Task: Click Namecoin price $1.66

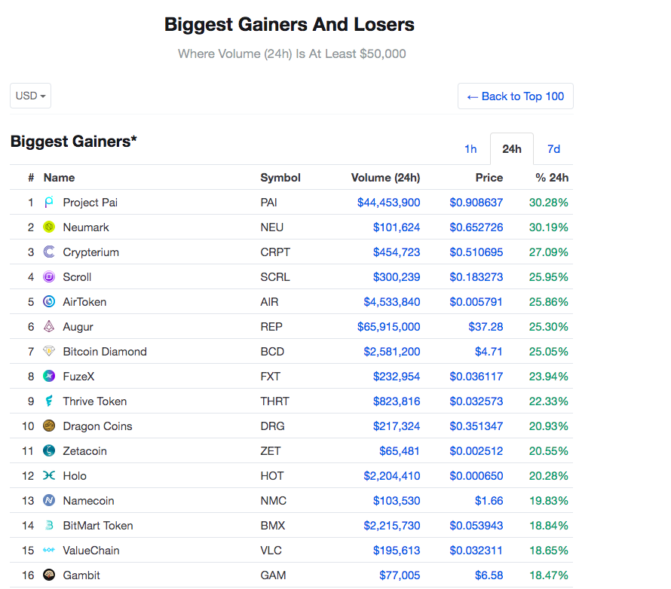Action: (x=489, y=501)
